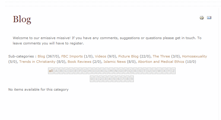Select the 'all' alphabet filter
This screenshot has height=120, width=221.
point(51,71)
